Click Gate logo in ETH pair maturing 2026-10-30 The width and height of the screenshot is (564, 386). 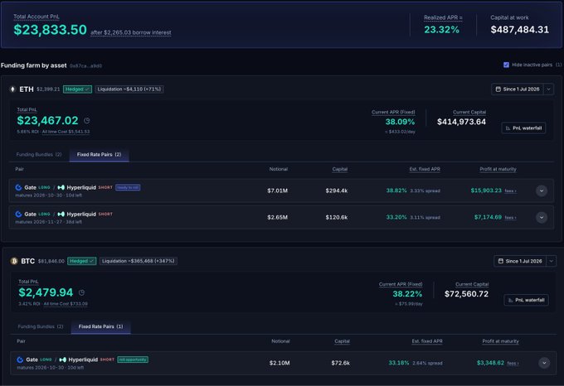click(x=18, y=187)
